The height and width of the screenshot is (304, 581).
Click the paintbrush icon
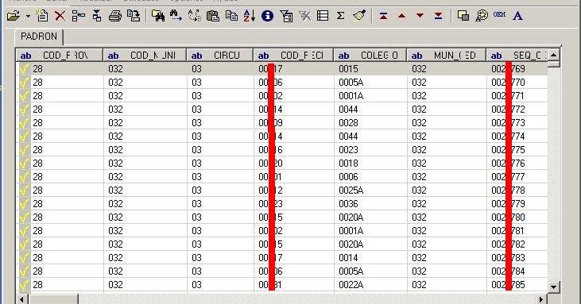click(x=359, y=16)
